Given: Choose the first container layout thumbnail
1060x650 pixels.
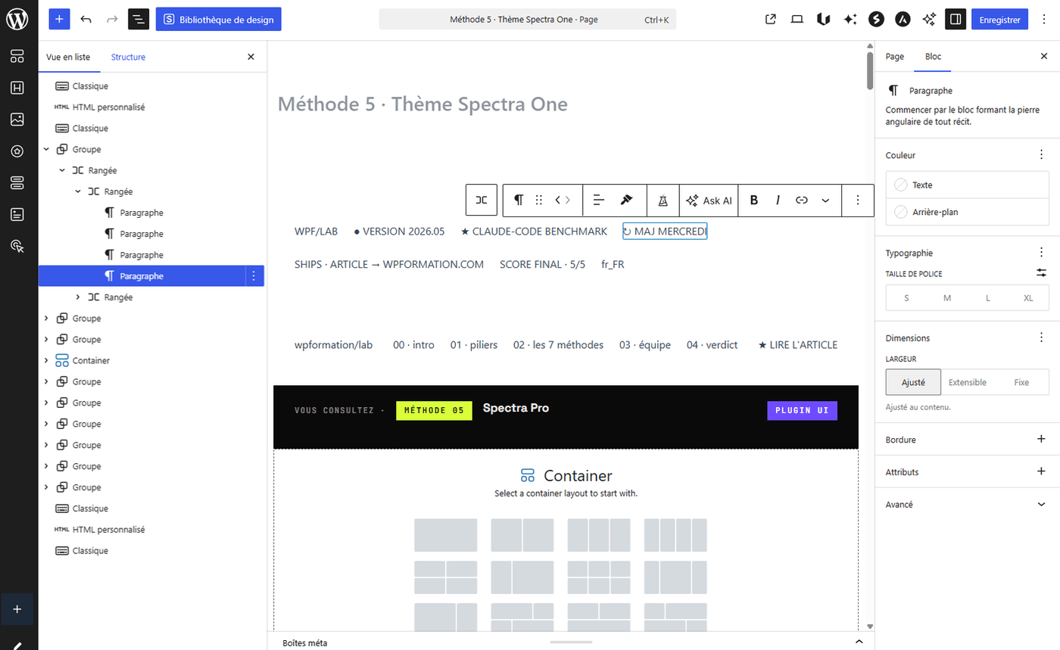Looking at the screenshot, I should pyautogui.click(x=445, y=535).
